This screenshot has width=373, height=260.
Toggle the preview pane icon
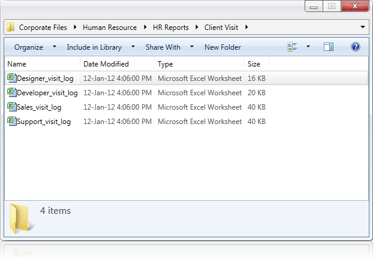click(x=329, y=47)
